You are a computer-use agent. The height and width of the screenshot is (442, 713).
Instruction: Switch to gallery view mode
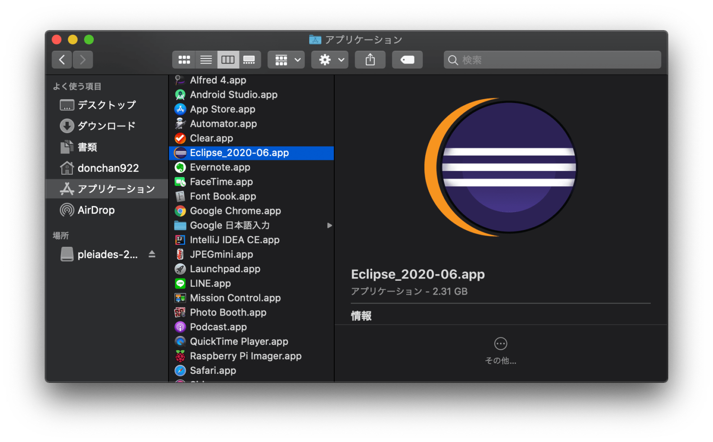(249, 59)
